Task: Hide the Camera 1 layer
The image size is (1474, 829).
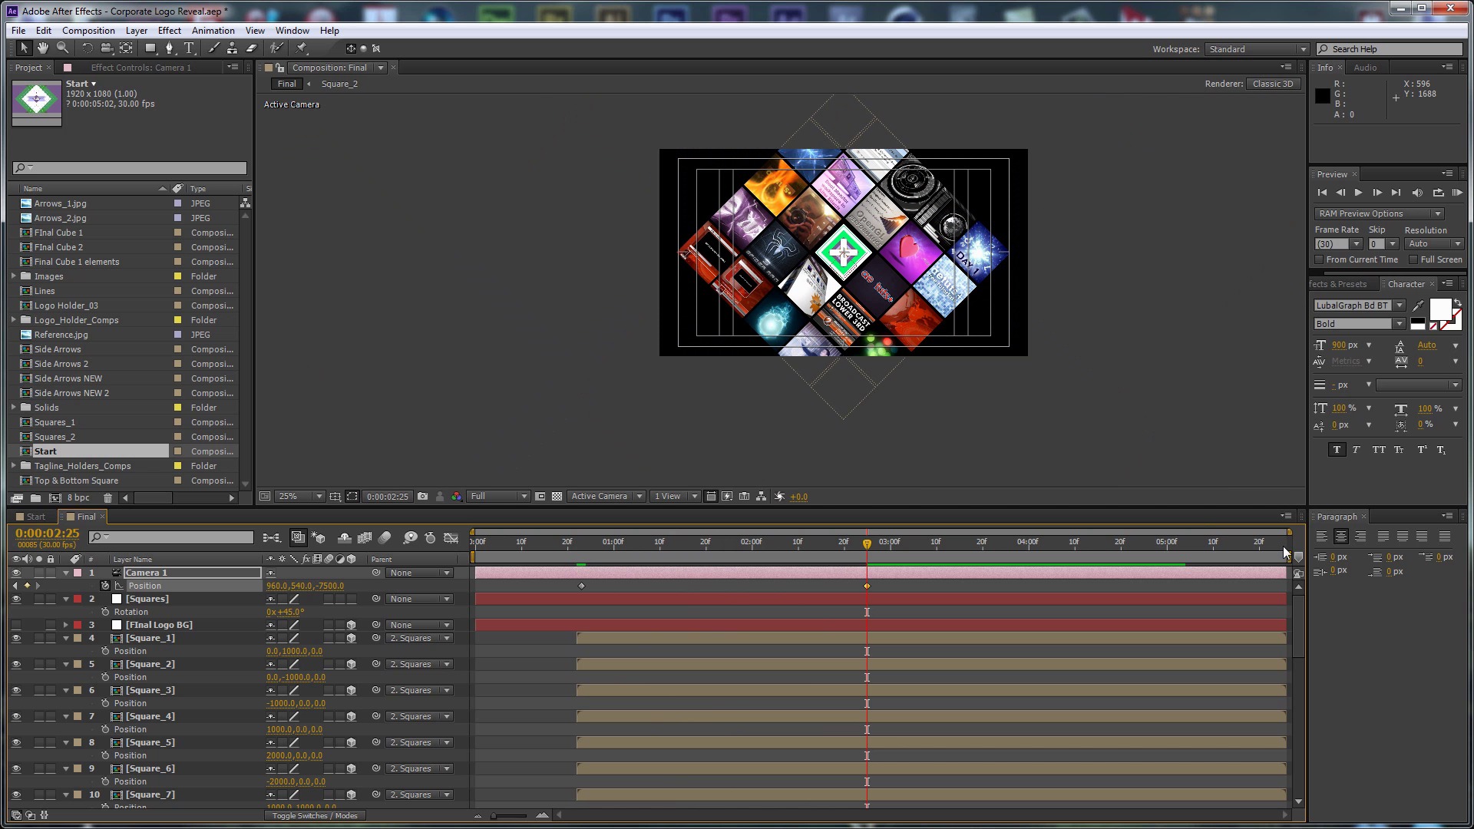Action: click(16, 573)
